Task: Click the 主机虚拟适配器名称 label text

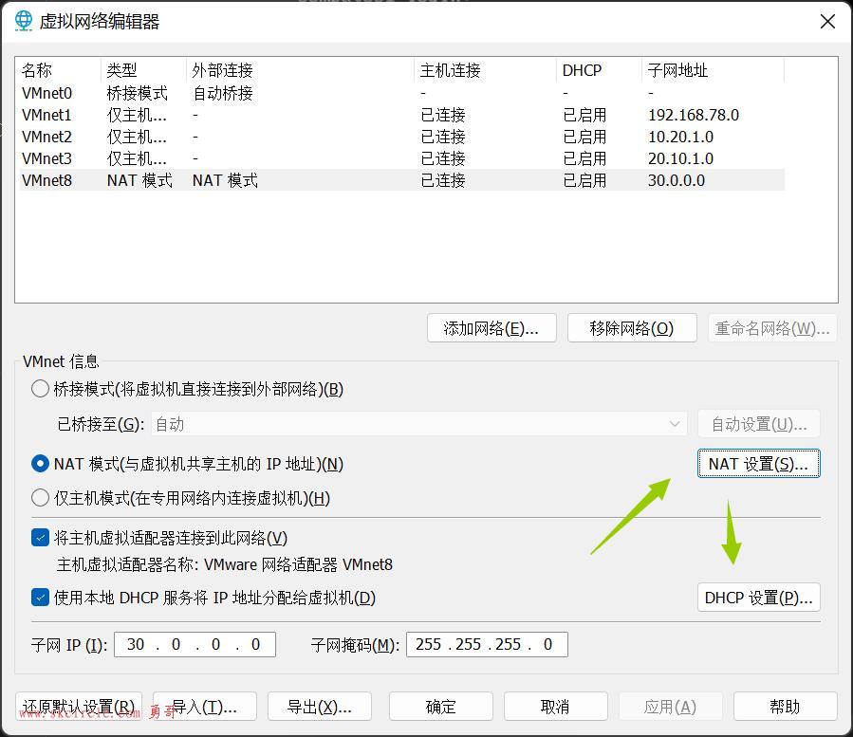Action: click(x=127, y=564)
